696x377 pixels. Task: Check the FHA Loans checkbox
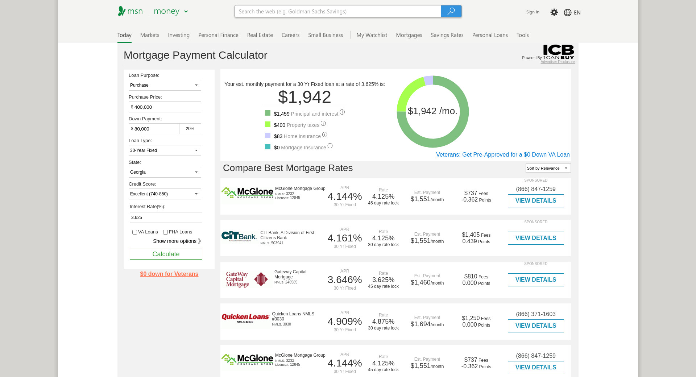[x=165, y=232]
